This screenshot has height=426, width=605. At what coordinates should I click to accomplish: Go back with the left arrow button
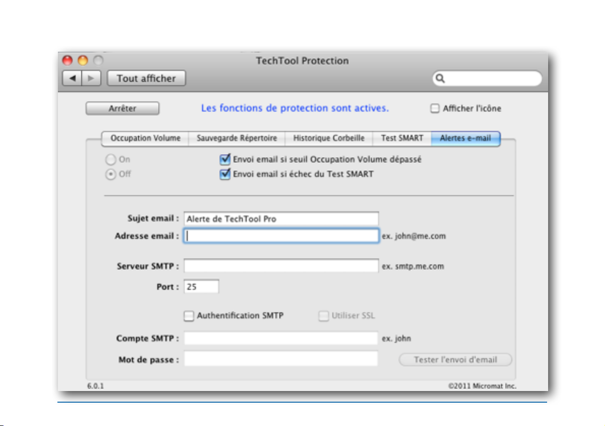[x=72, y=78]
